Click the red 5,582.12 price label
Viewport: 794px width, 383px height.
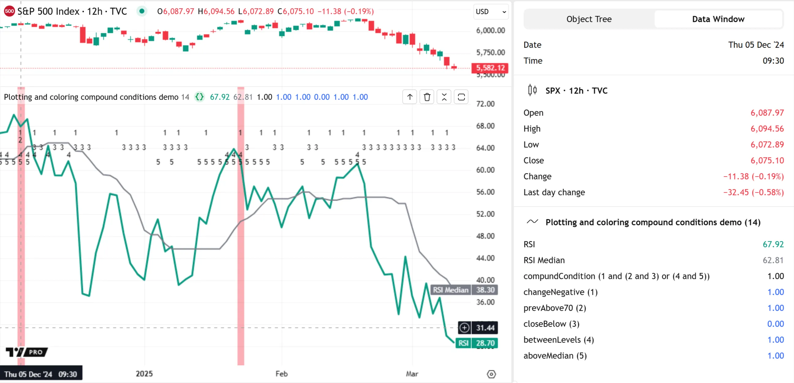tap(490, 68)
